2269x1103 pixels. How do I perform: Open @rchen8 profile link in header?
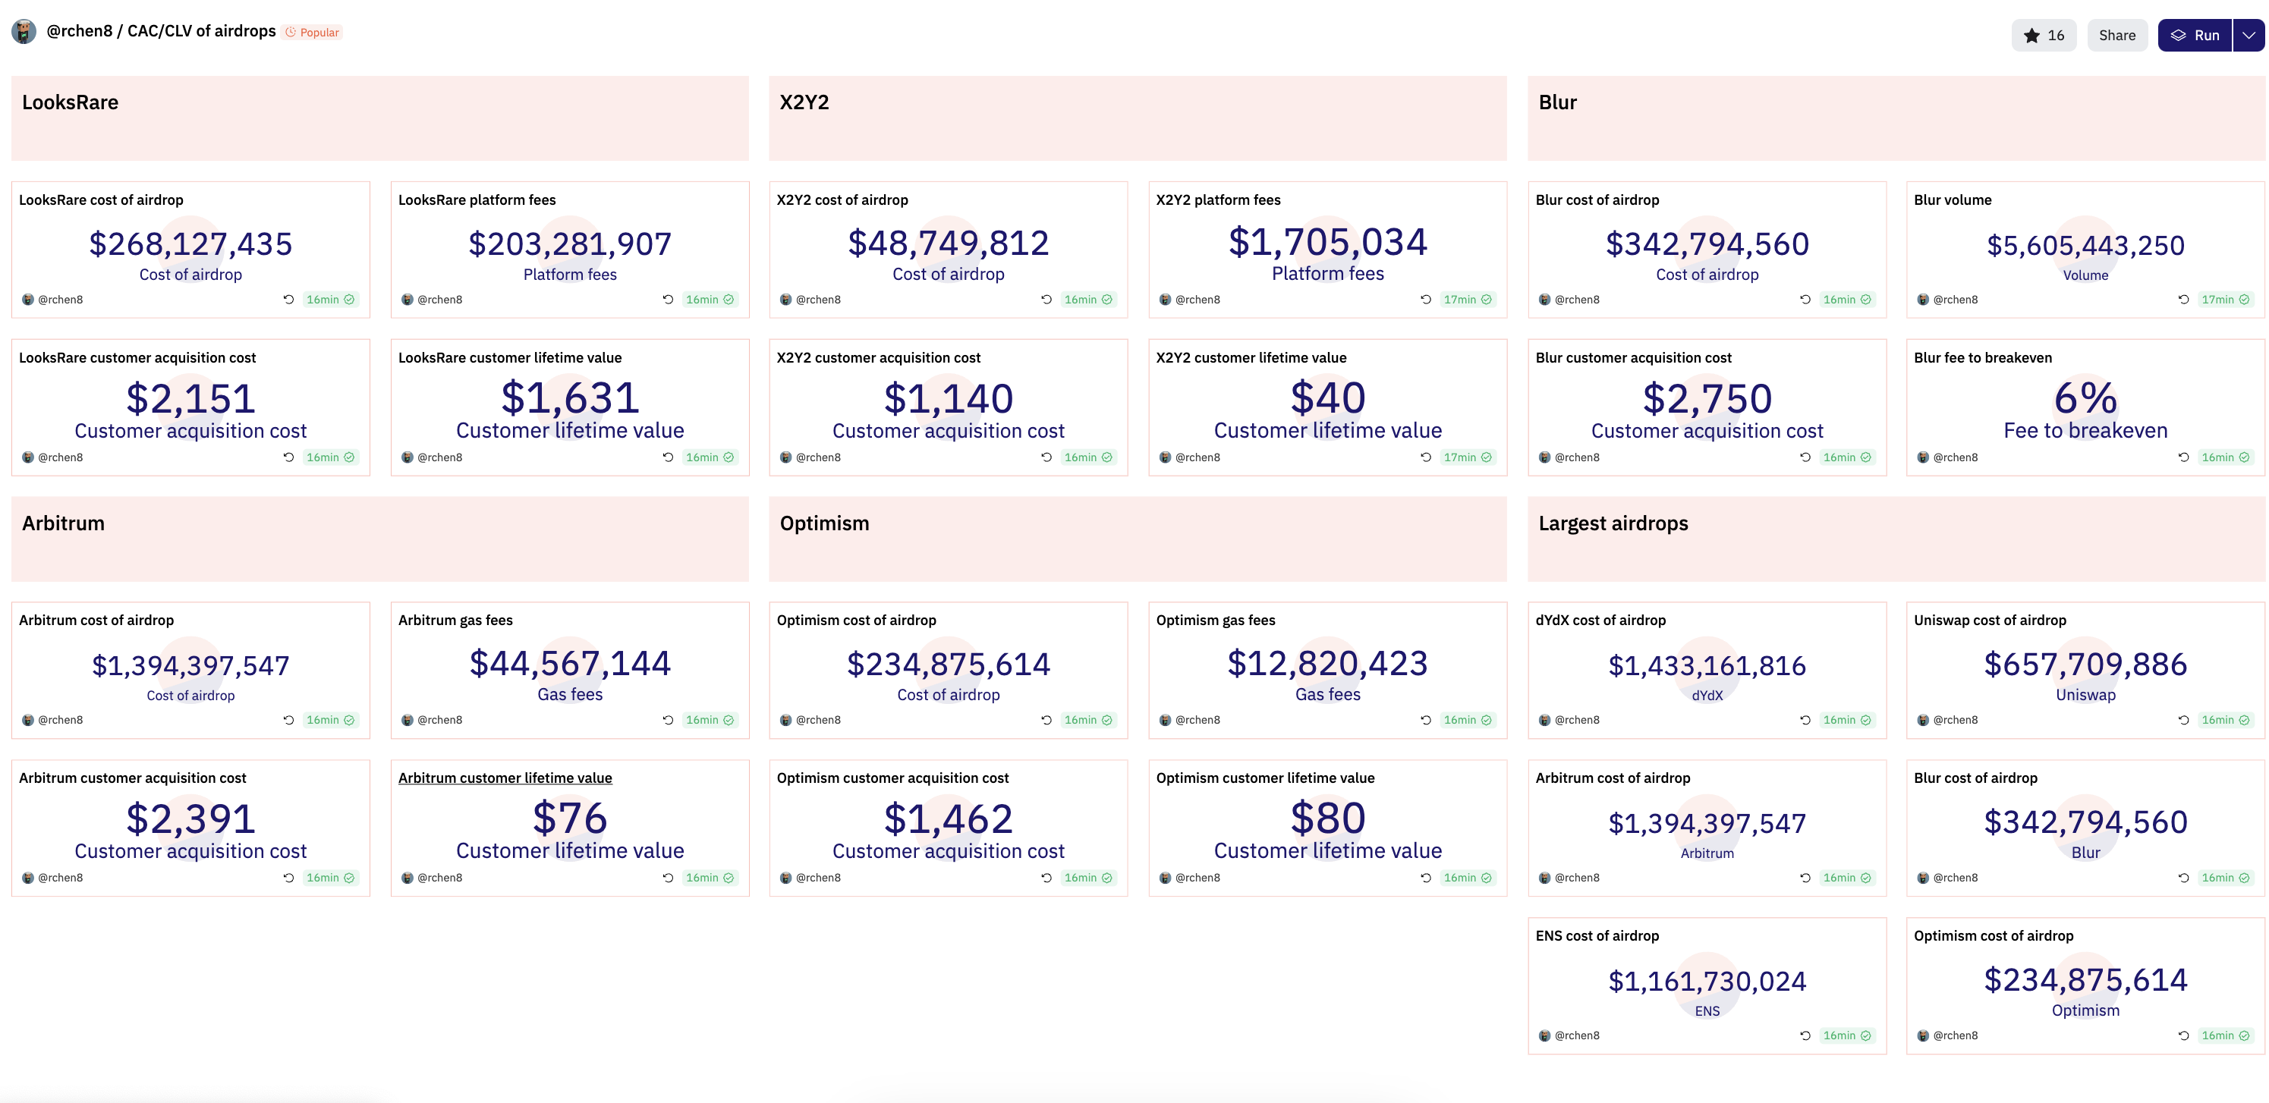(79, 31)
